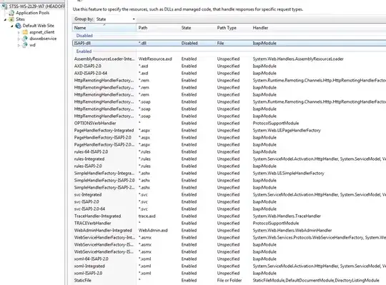Click the Enabled group header

pos(84,51)
